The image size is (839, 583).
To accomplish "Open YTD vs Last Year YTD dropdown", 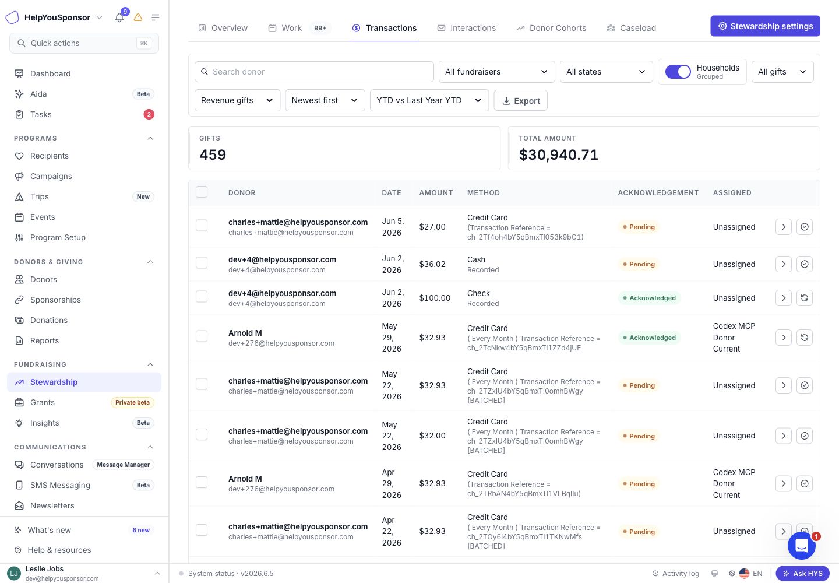I will click(429, 100).
